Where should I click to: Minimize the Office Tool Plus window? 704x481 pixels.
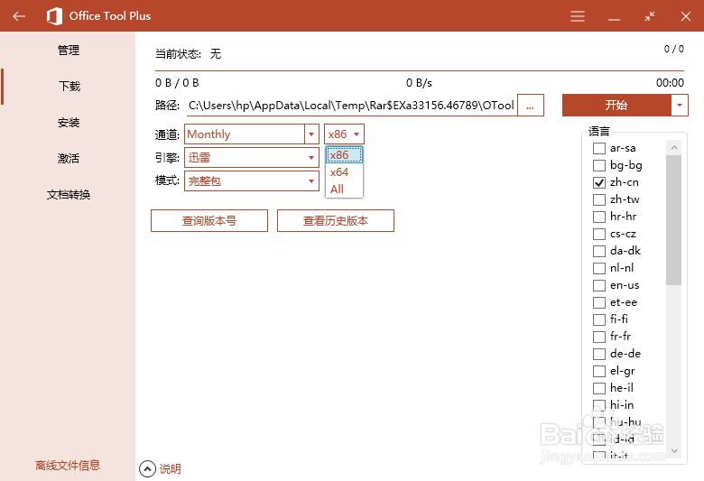(x=614, y=20)
